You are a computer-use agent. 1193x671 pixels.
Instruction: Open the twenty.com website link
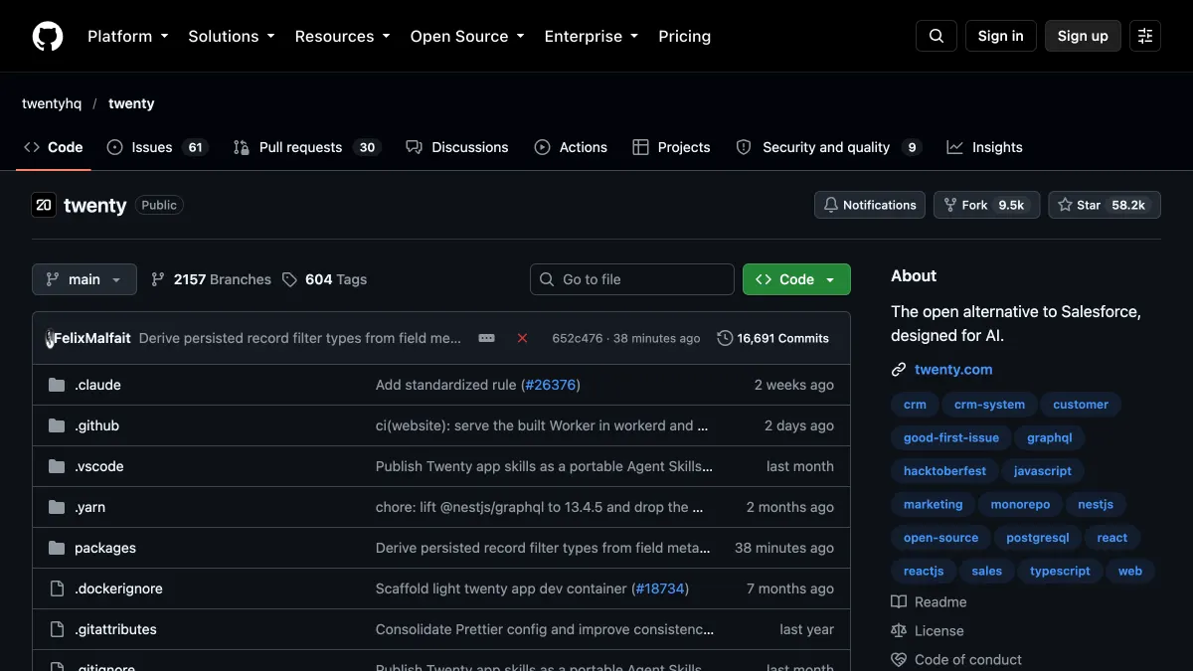click(953, 370)
